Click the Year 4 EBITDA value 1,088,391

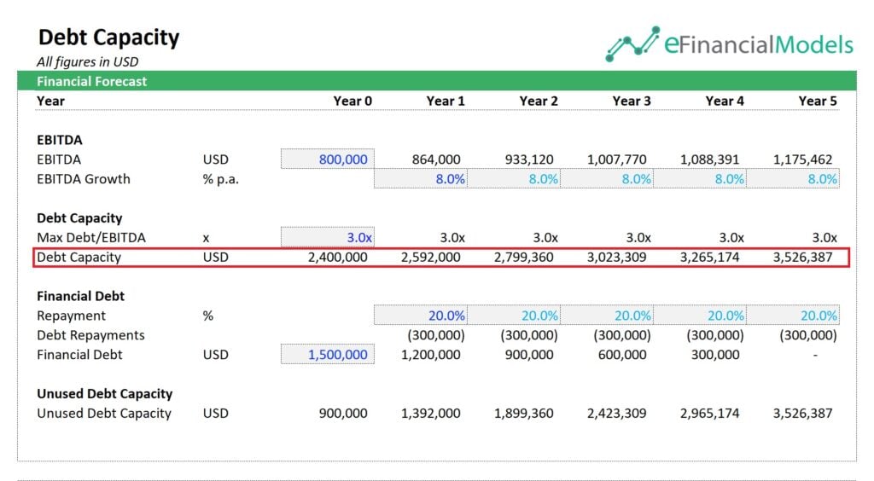709,159
